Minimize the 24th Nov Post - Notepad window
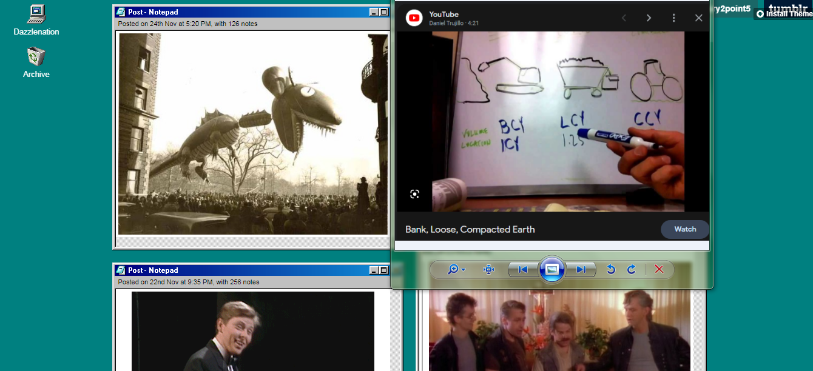The width and height of the screenshot is (813, 371). pyautogui.click(x=374, y=12)
